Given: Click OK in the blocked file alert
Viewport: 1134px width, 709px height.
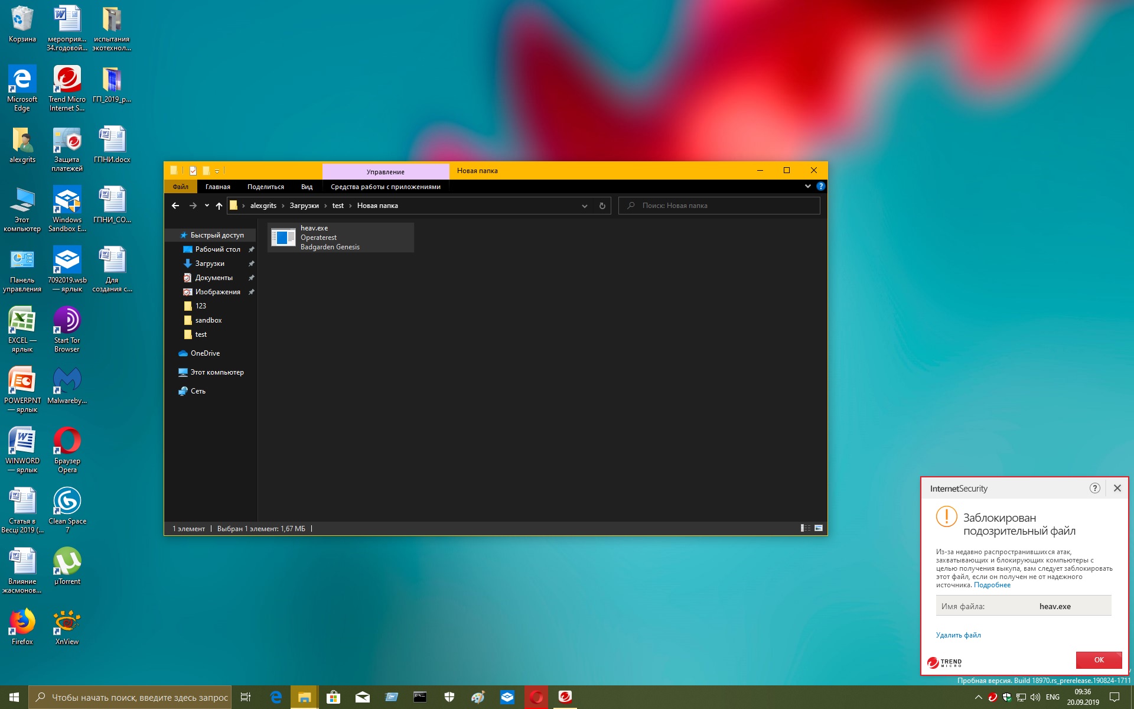Looking at the screenshot, I should point(1099,660).
